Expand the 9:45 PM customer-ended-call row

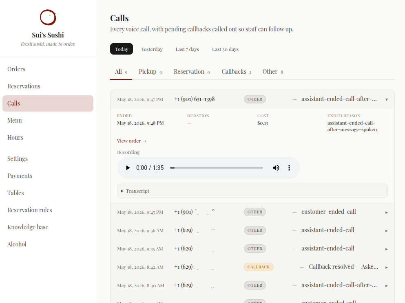[x=252, y=212]
